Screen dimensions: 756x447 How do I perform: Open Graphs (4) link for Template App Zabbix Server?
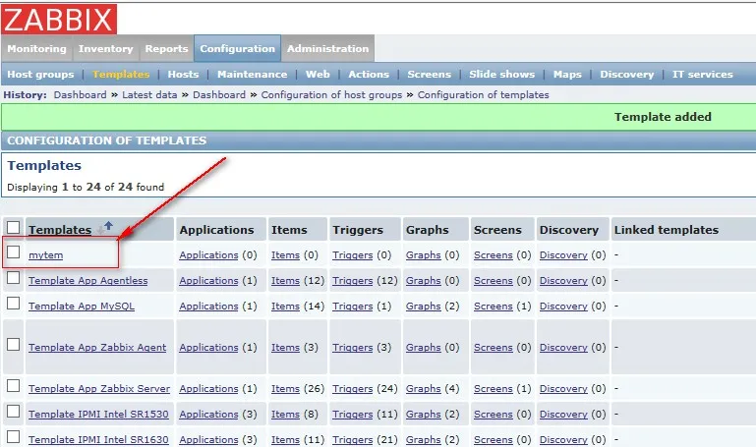point(424,389)
